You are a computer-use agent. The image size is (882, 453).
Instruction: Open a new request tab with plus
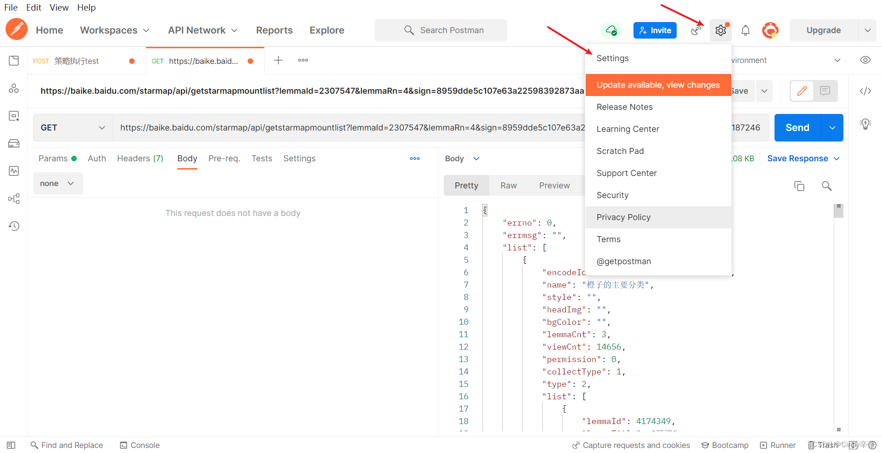[x=278, y=60]
